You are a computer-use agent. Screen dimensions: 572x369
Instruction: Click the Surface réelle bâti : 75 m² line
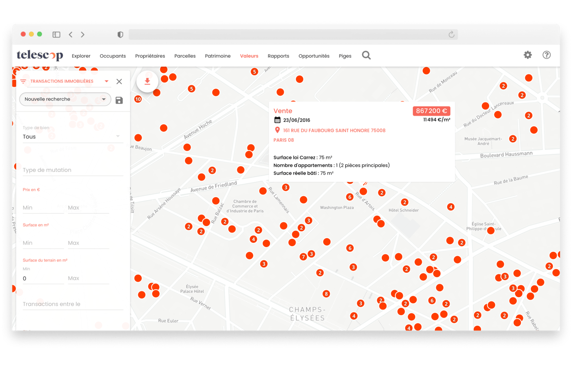pos(303,173)
